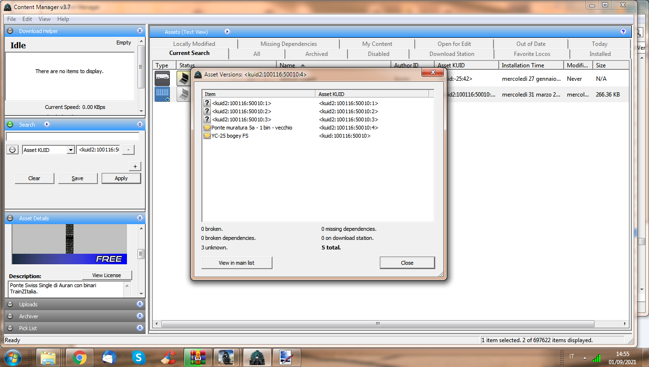Click the Save search button
This screenshot has width=649, height=367.
click(77, 178)
